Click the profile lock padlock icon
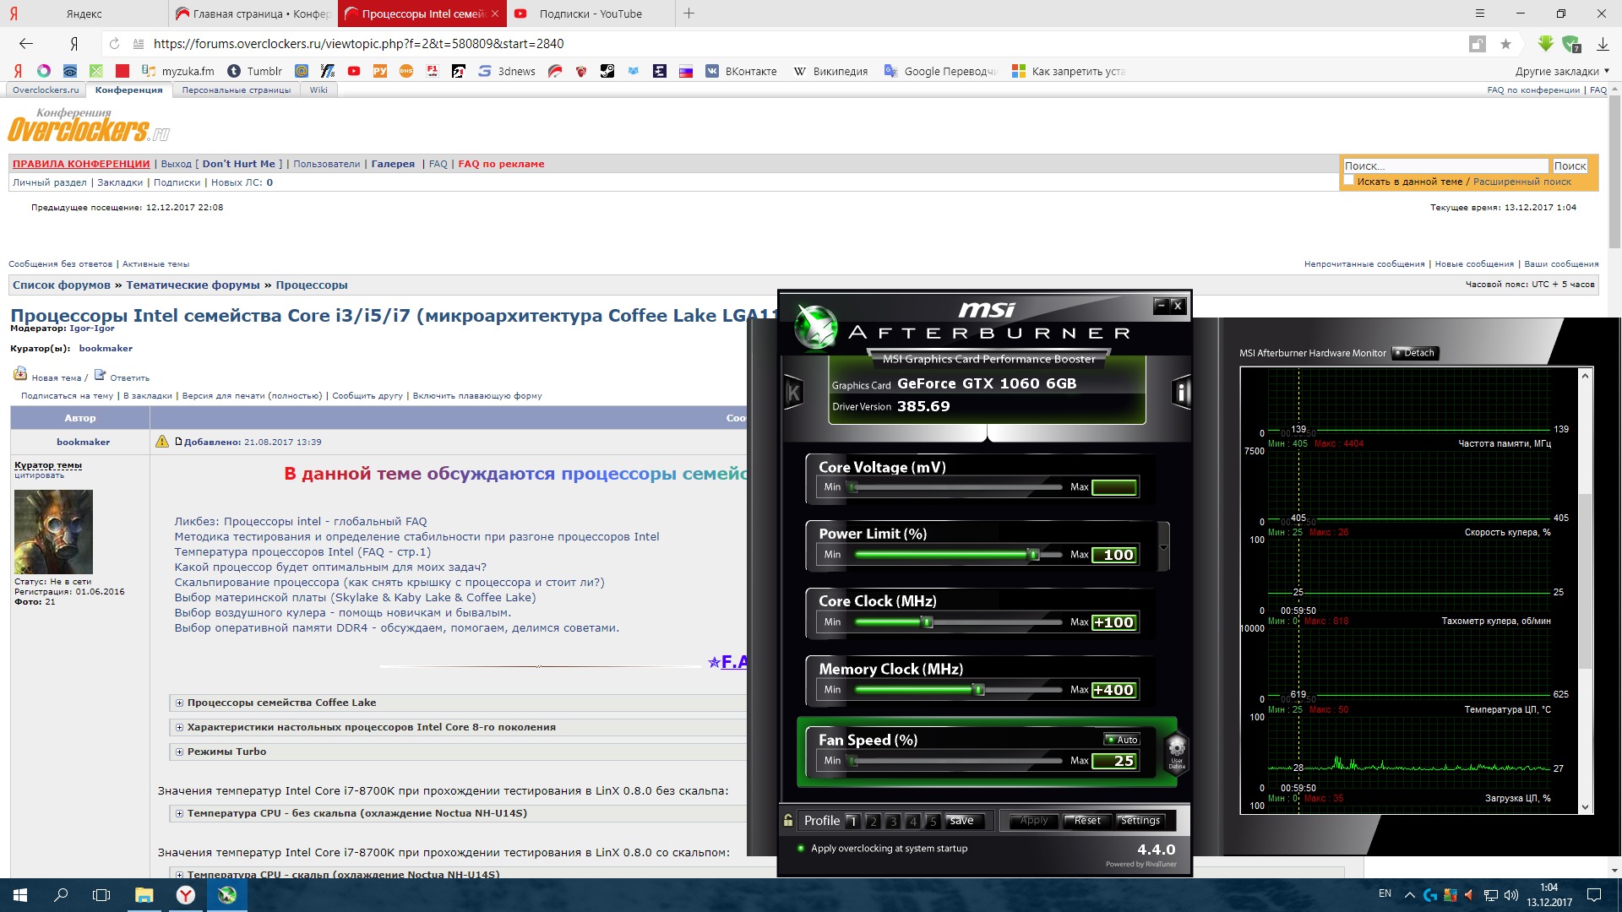 click(x=788, y=820)
